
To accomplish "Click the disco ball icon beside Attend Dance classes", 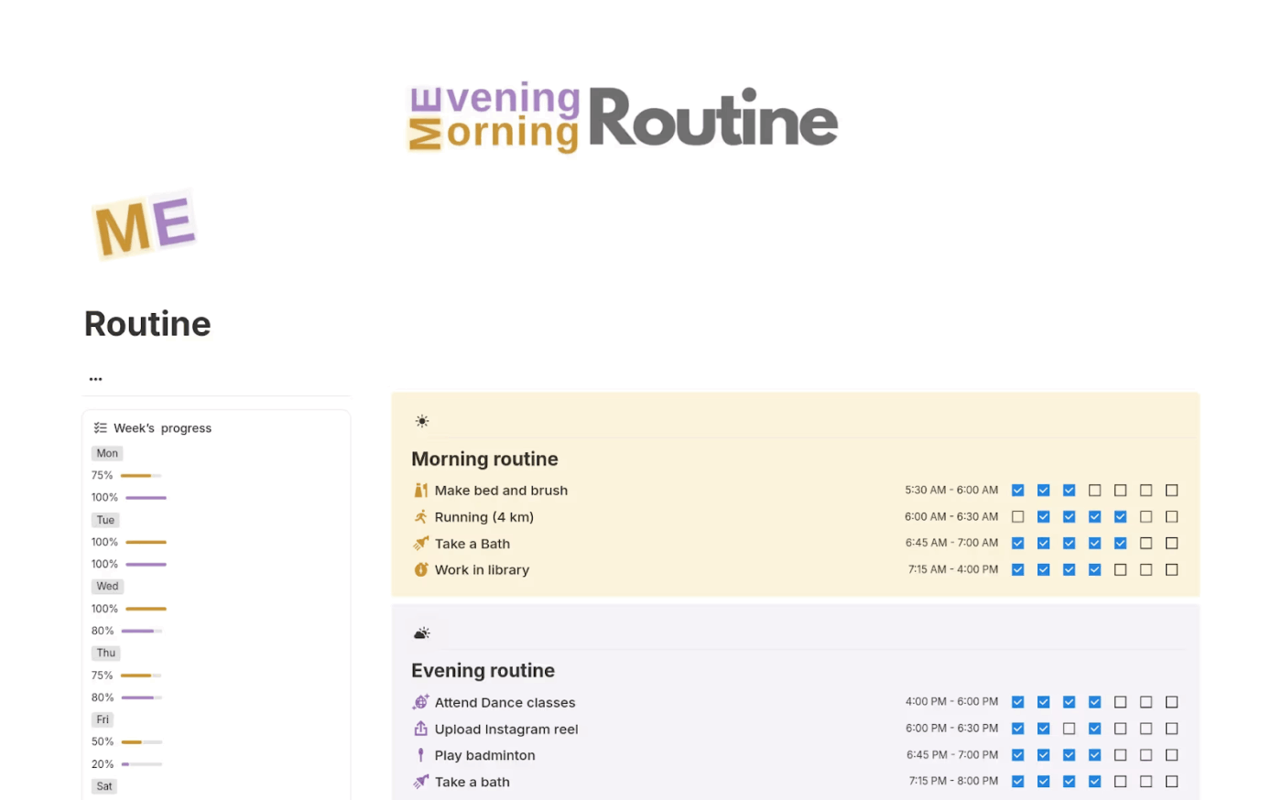I will point(420,701).
